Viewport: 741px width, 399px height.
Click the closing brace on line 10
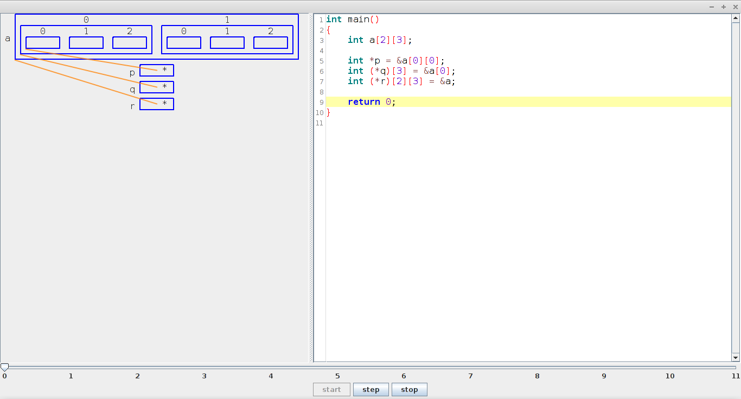(328, 112)
